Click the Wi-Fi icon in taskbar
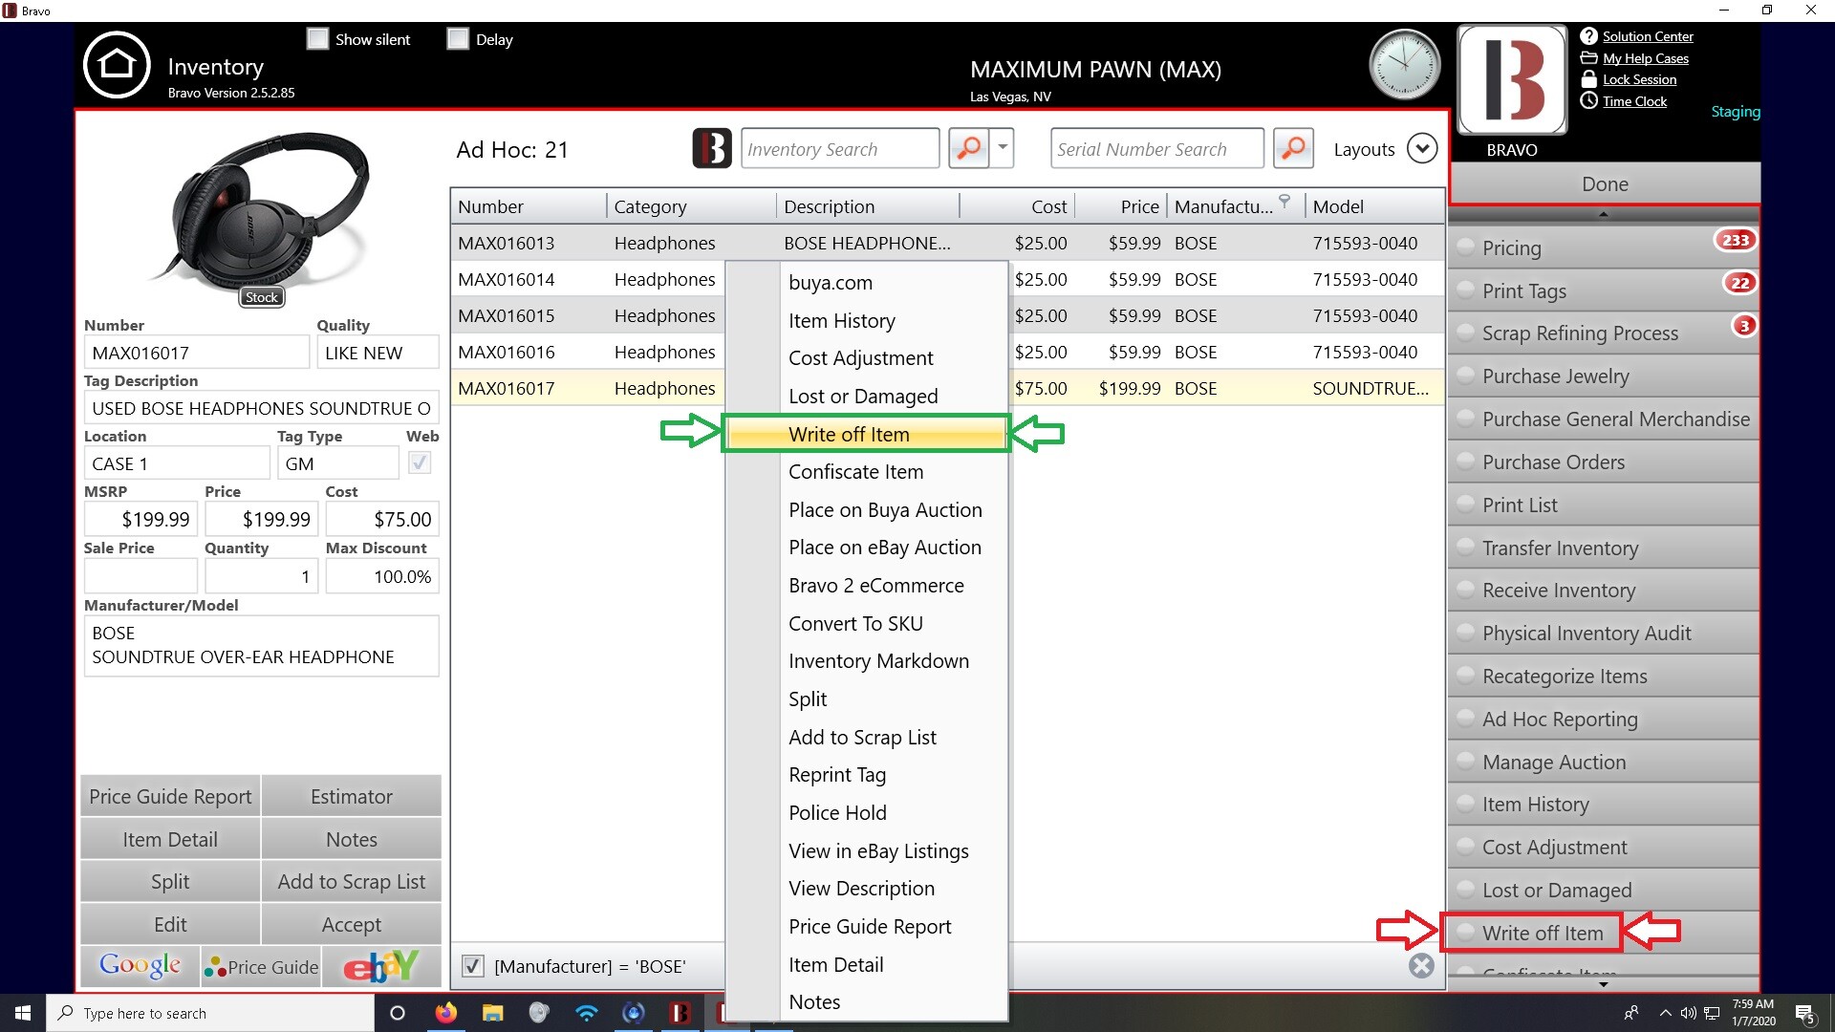This screenshot has height=1032, width=1835. (586, 1013)
